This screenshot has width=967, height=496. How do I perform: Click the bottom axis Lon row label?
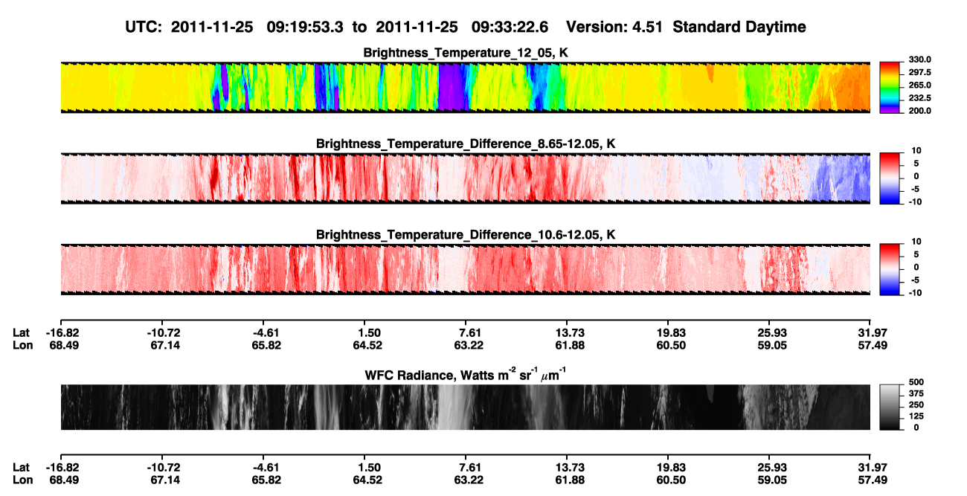click(22, 480)
